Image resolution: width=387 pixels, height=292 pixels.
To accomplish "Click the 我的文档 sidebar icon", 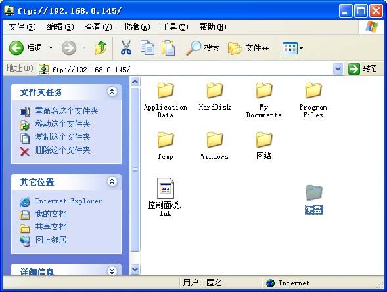I will (25, 215).
